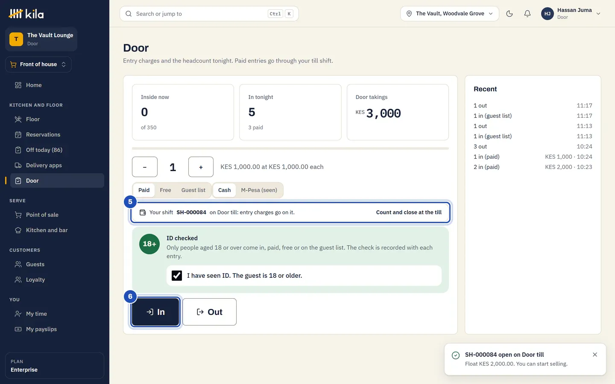
Task: Click the shift number SH-000084
Action: pos(191,212)
